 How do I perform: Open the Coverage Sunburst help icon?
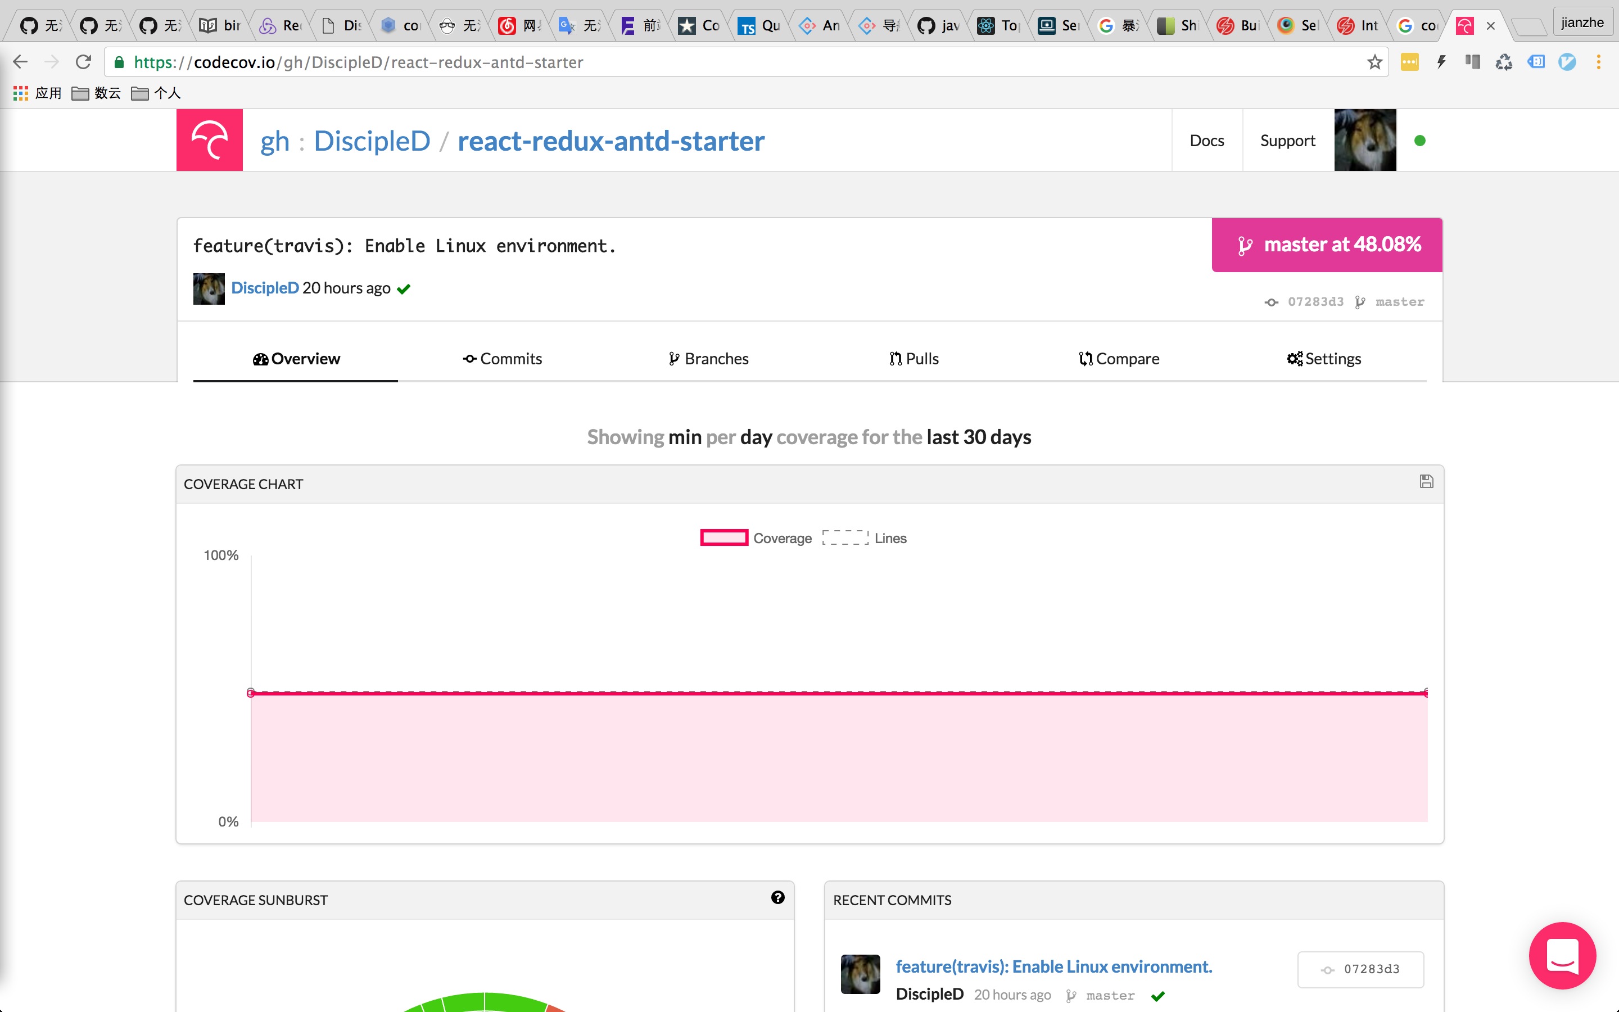(x=777, y=897)
